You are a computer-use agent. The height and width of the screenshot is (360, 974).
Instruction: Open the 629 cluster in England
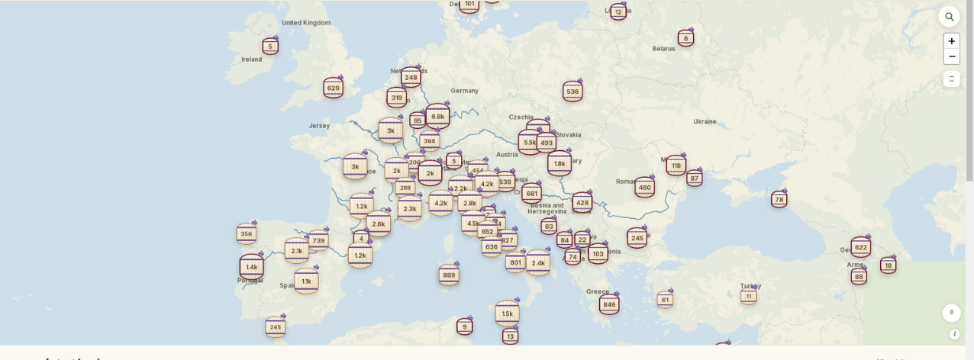333,88
